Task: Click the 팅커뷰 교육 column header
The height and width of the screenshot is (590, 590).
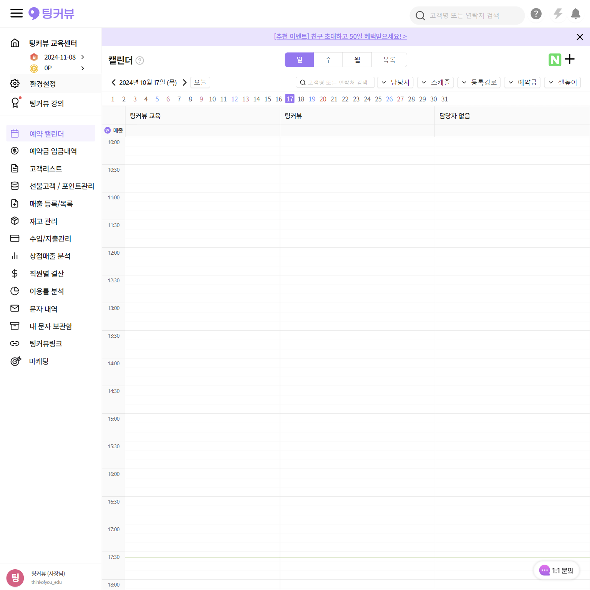Action: [x=202, y=116]
